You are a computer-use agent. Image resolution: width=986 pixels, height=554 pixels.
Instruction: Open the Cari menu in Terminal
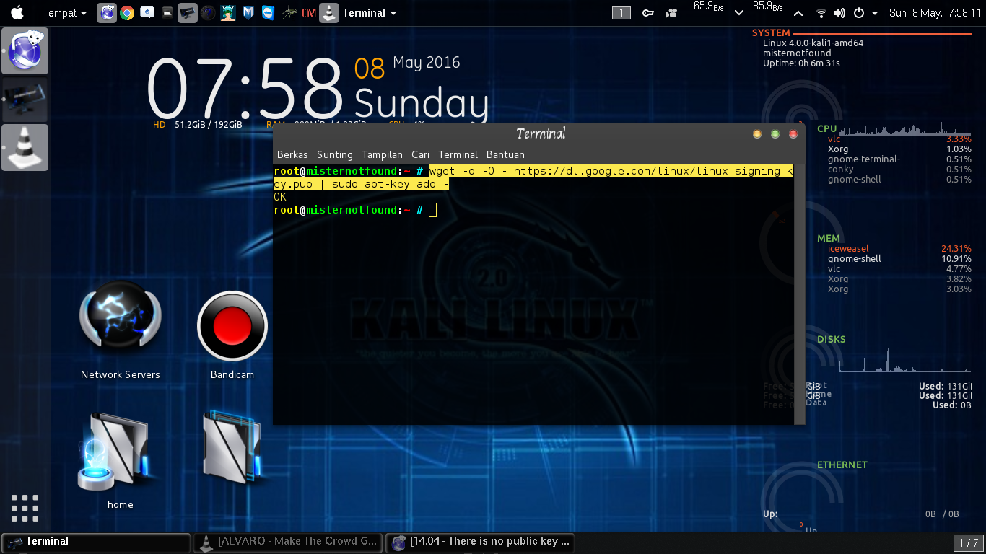[421, 154]
